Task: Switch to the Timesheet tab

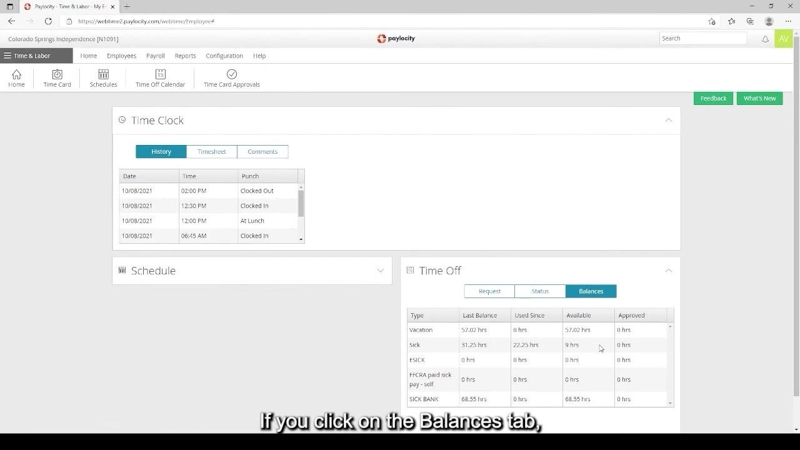Action: point(212,151)
